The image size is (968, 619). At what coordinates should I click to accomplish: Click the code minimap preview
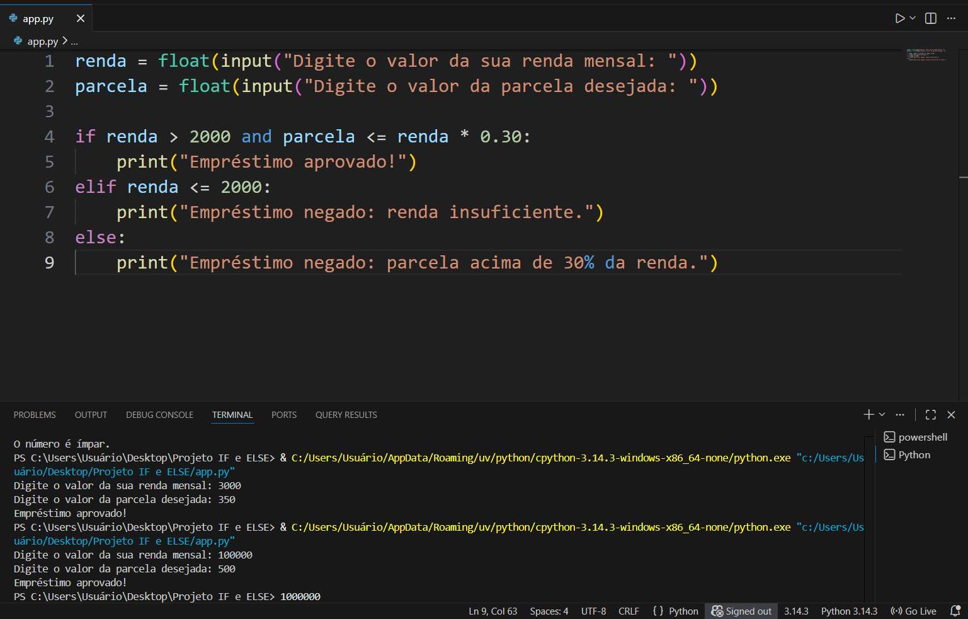click(x=926, y=55)
